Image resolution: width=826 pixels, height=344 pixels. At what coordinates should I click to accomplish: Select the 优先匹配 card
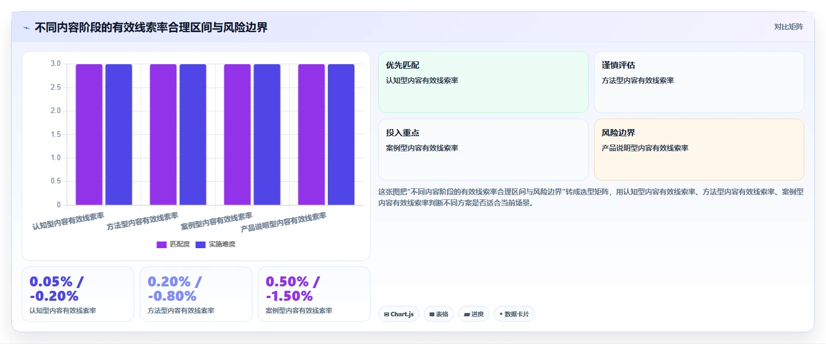(483, 82)
